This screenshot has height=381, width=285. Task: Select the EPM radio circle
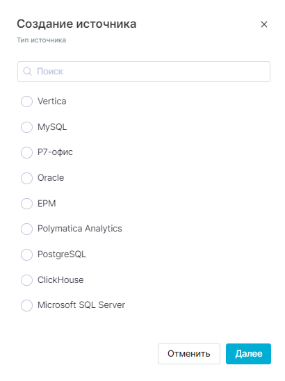(x=26, y=204)
